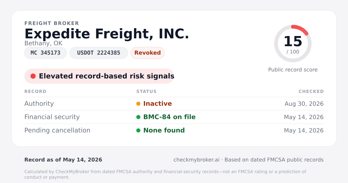Click the STATUS column header

pyautogui.click(x=146, y=92)
